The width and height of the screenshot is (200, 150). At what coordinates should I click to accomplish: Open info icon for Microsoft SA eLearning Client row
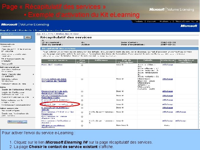tap(82, 100)
